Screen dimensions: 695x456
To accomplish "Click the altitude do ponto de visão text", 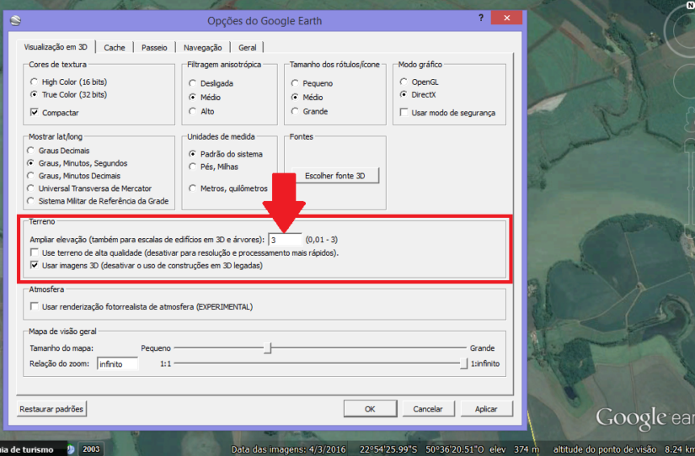I will 604,449.
